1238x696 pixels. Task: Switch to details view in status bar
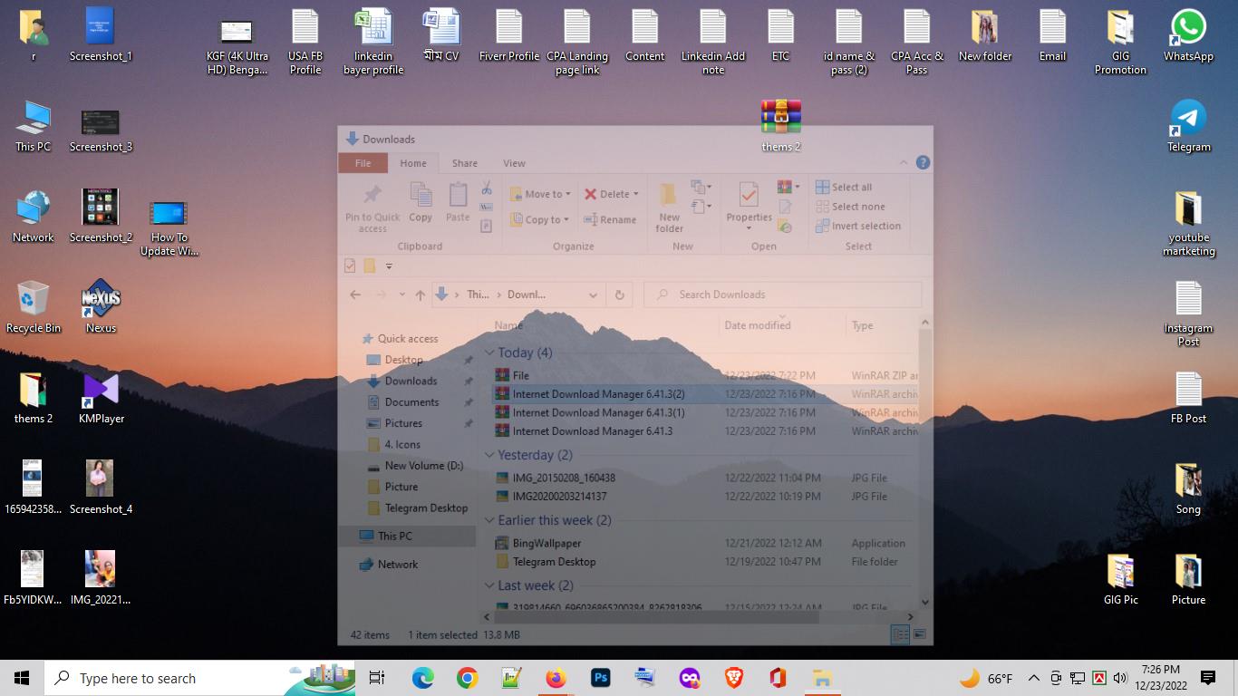tap(900, 634)
